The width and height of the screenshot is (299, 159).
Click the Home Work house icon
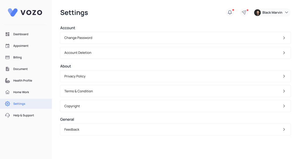click(x=8, y=92)
